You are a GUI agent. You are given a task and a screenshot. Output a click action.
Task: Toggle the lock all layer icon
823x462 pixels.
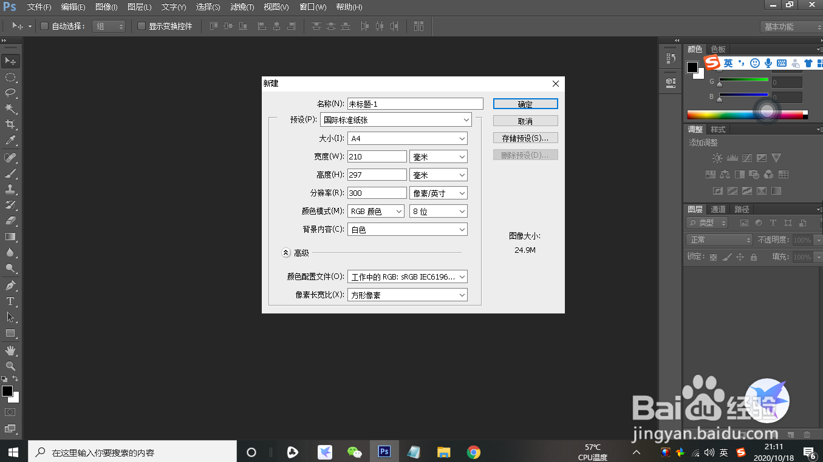tap(754, 257)
